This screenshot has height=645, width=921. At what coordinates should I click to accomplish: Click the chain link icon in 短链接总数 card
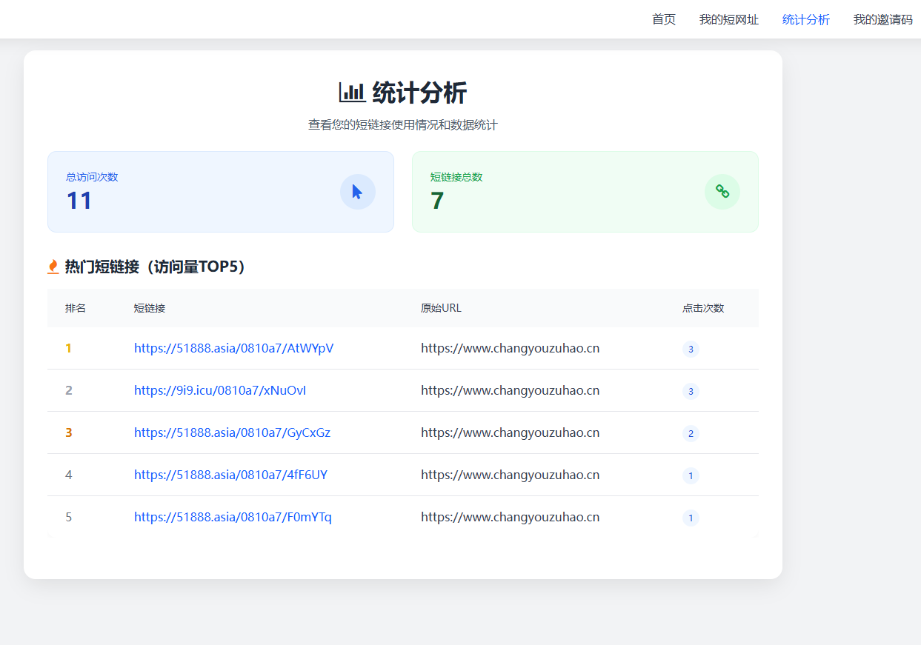[722, 192]
